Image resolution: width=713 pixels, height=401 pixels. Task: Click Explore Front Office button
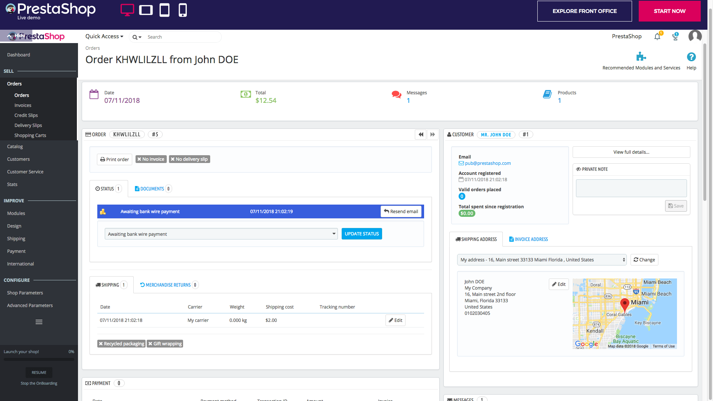(584, 11)
